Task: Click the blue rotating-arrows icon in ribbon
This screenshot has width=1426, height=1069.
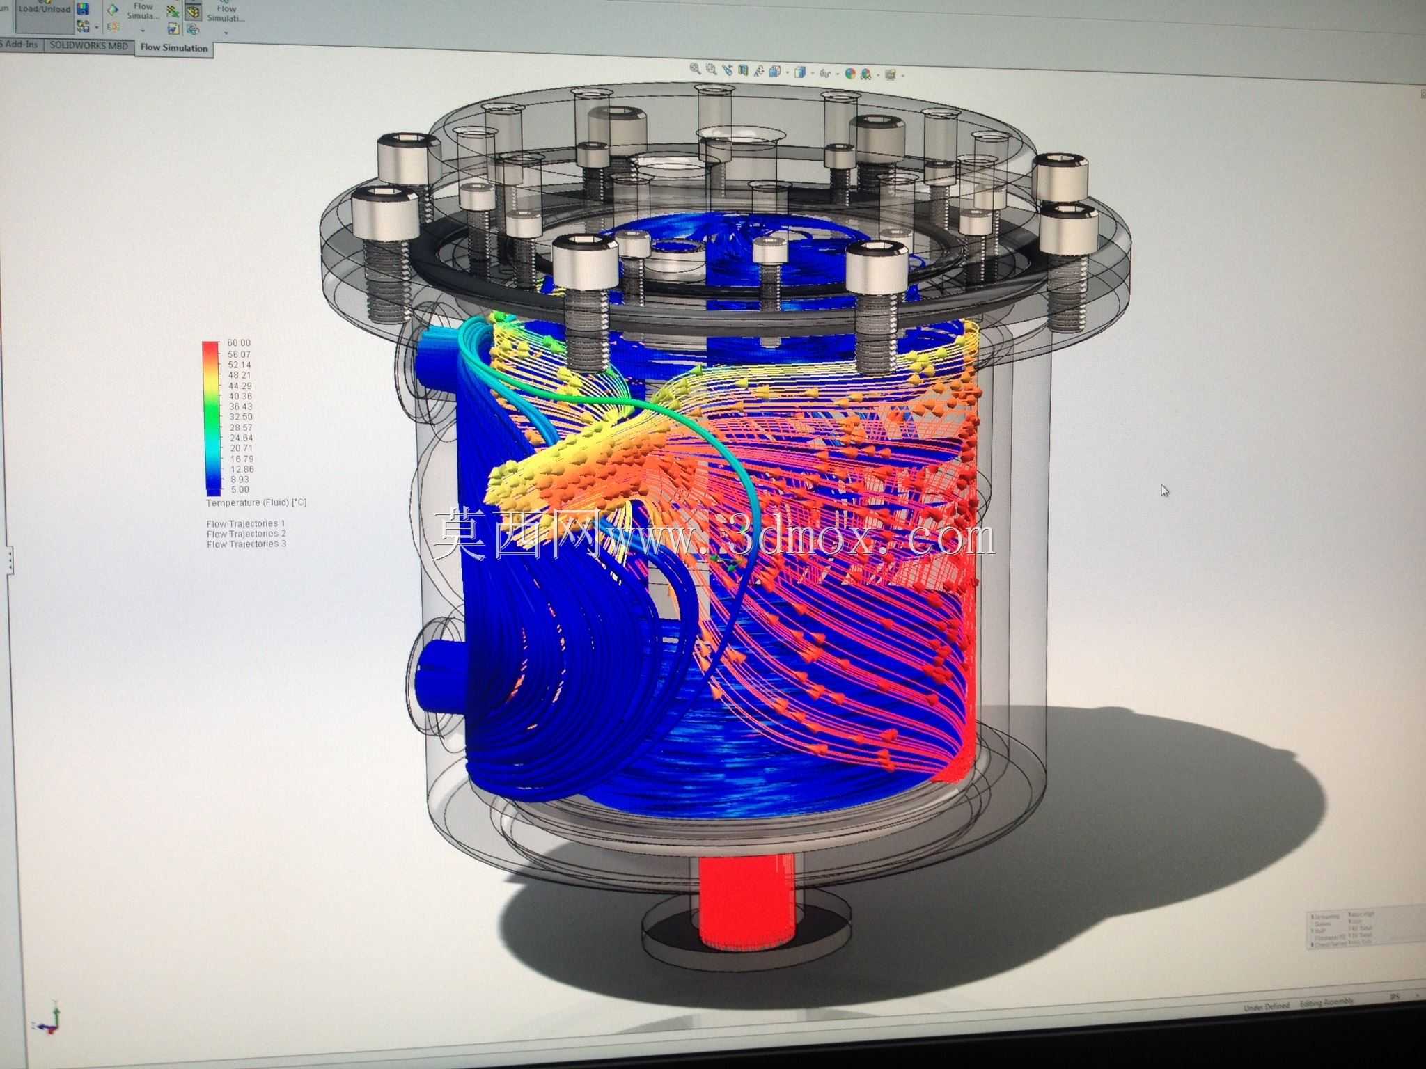Action: [193, 29]
